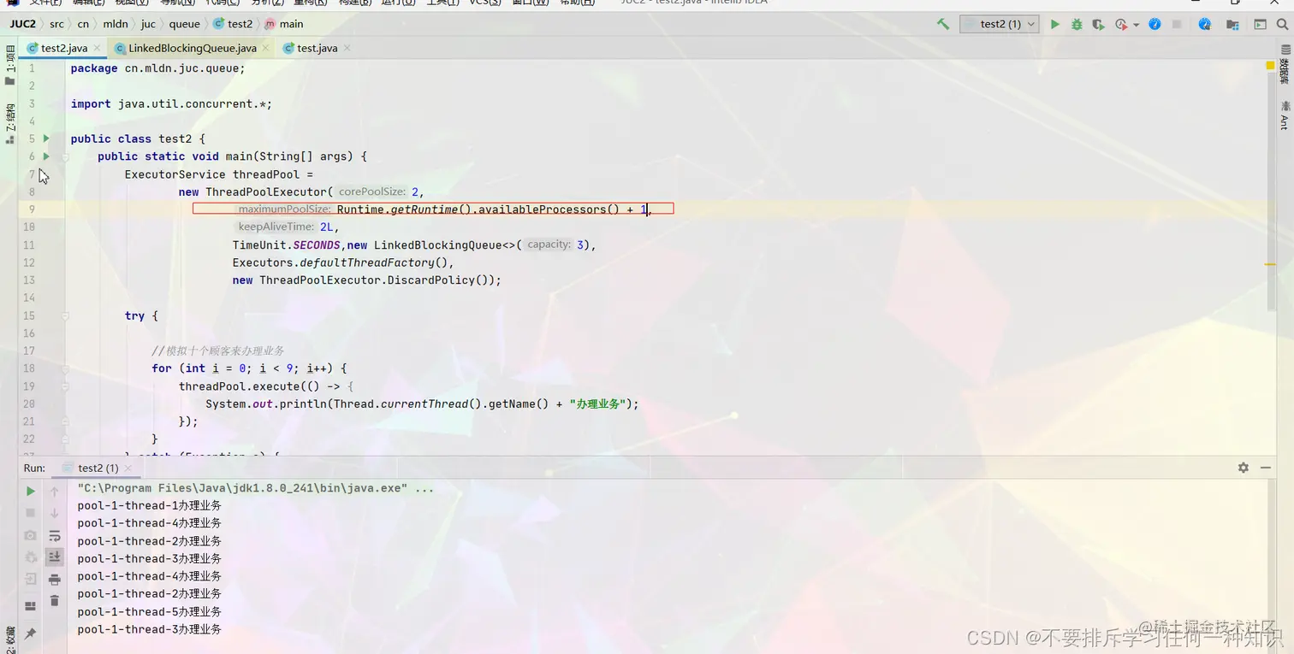Click 'defaultThreadFactory' in code line 12
The width and height of the screenshot is (1294, 654).
point(367,262)
